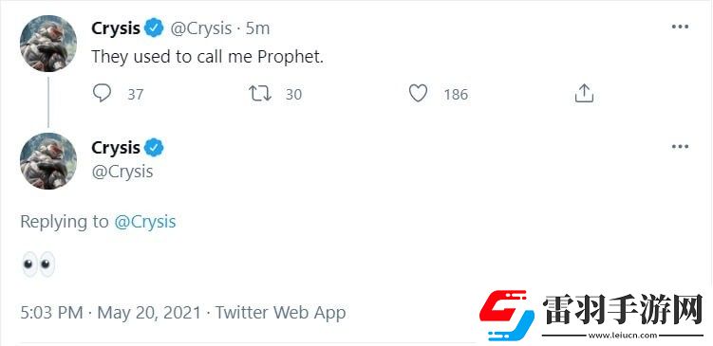The image size is (713, 346).
Task: Open the Crysis avatar on the reply tweet
Action: tap(48, 161)
